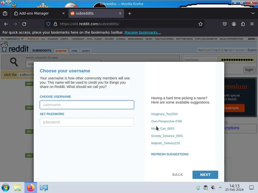Click the sidebar password field
The image size is (258, 193).
click(237, 60)
